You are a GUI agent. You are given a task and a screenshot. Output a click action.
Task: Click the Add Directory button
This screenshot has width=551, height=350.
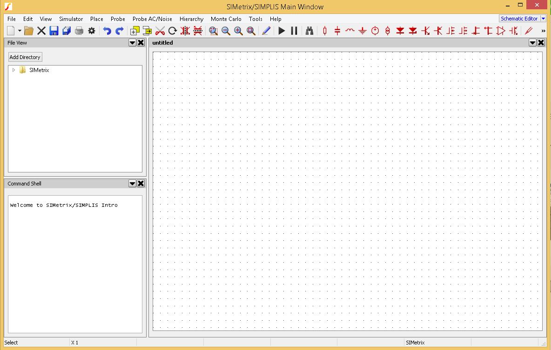click(25, 57)
